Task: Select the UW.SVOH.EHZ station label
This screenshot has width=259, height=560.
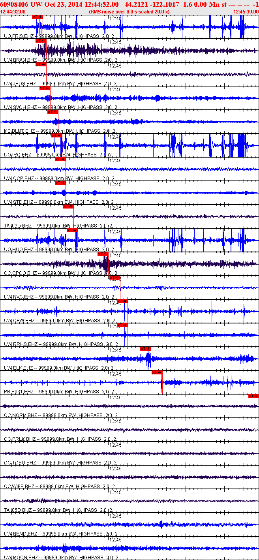Action: 20,107
